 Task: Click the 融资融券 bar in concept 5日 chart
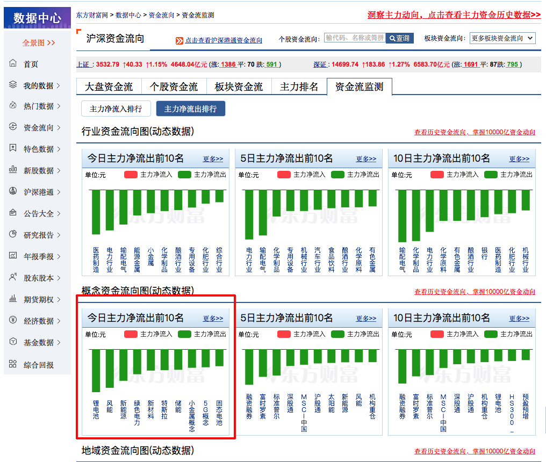(249, 367)
